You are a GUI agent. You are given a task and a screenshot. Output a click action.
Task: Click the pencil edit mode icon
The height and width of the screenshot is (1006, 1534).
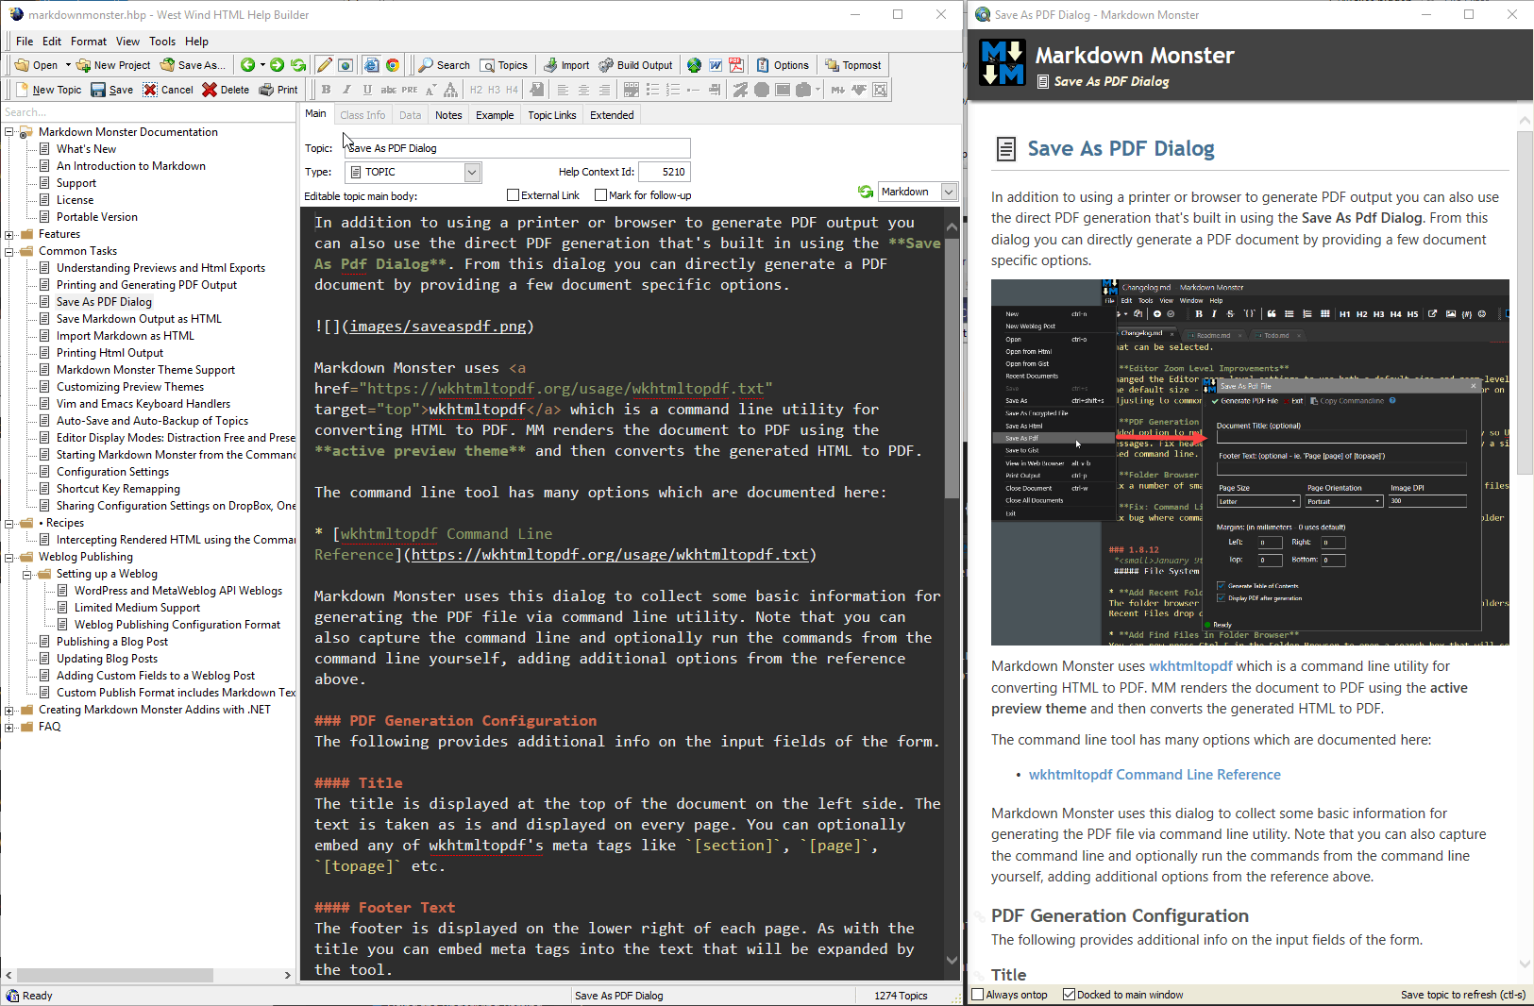324,65
